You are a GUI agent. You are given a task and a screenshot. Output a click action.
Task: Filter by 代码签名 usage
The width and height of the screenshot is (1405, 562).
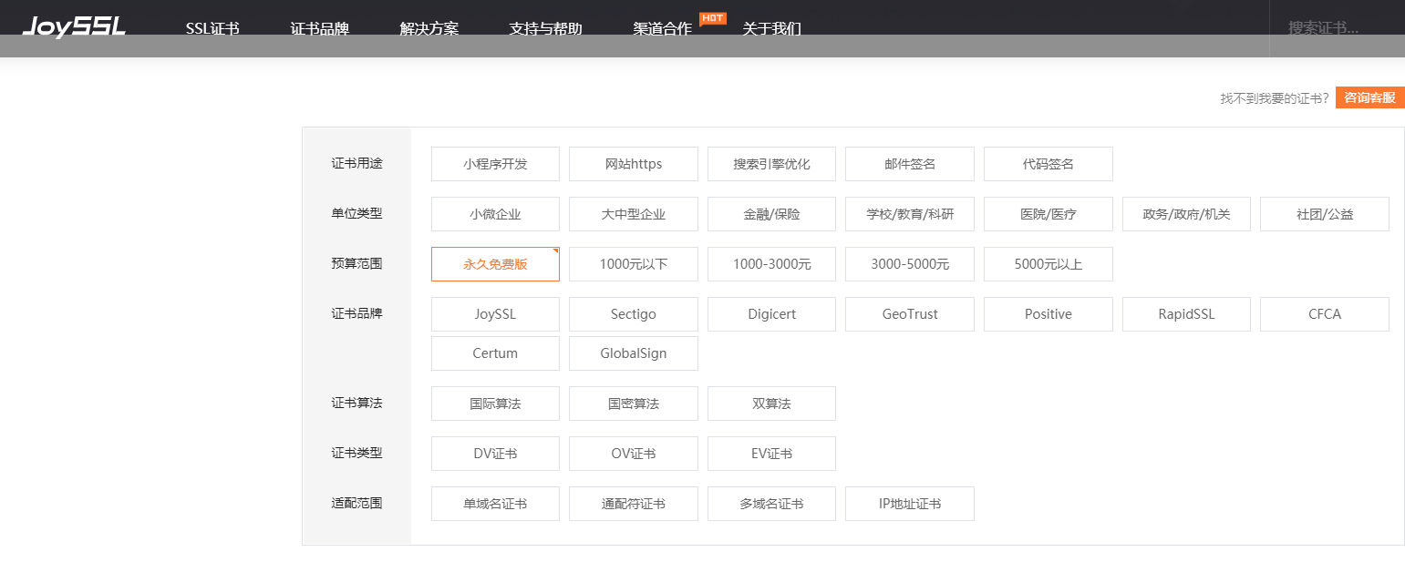coord(1049,164)
